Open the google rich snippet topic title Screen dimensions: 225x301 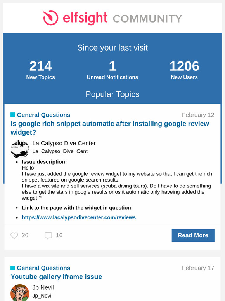click(110, 128)
